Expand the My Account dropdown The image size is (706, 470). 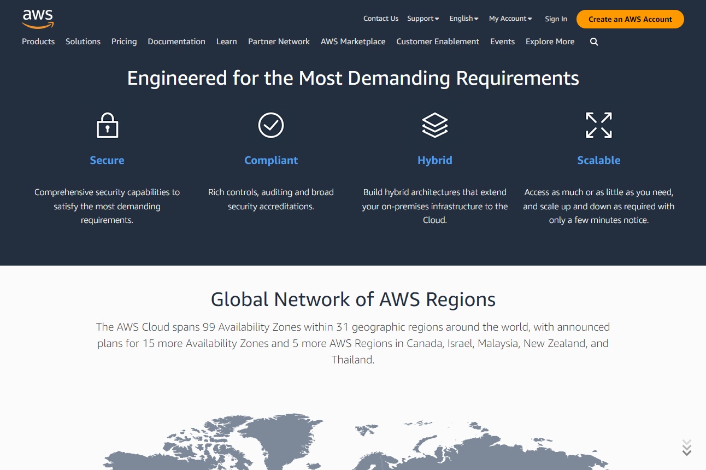pos(510,19)
